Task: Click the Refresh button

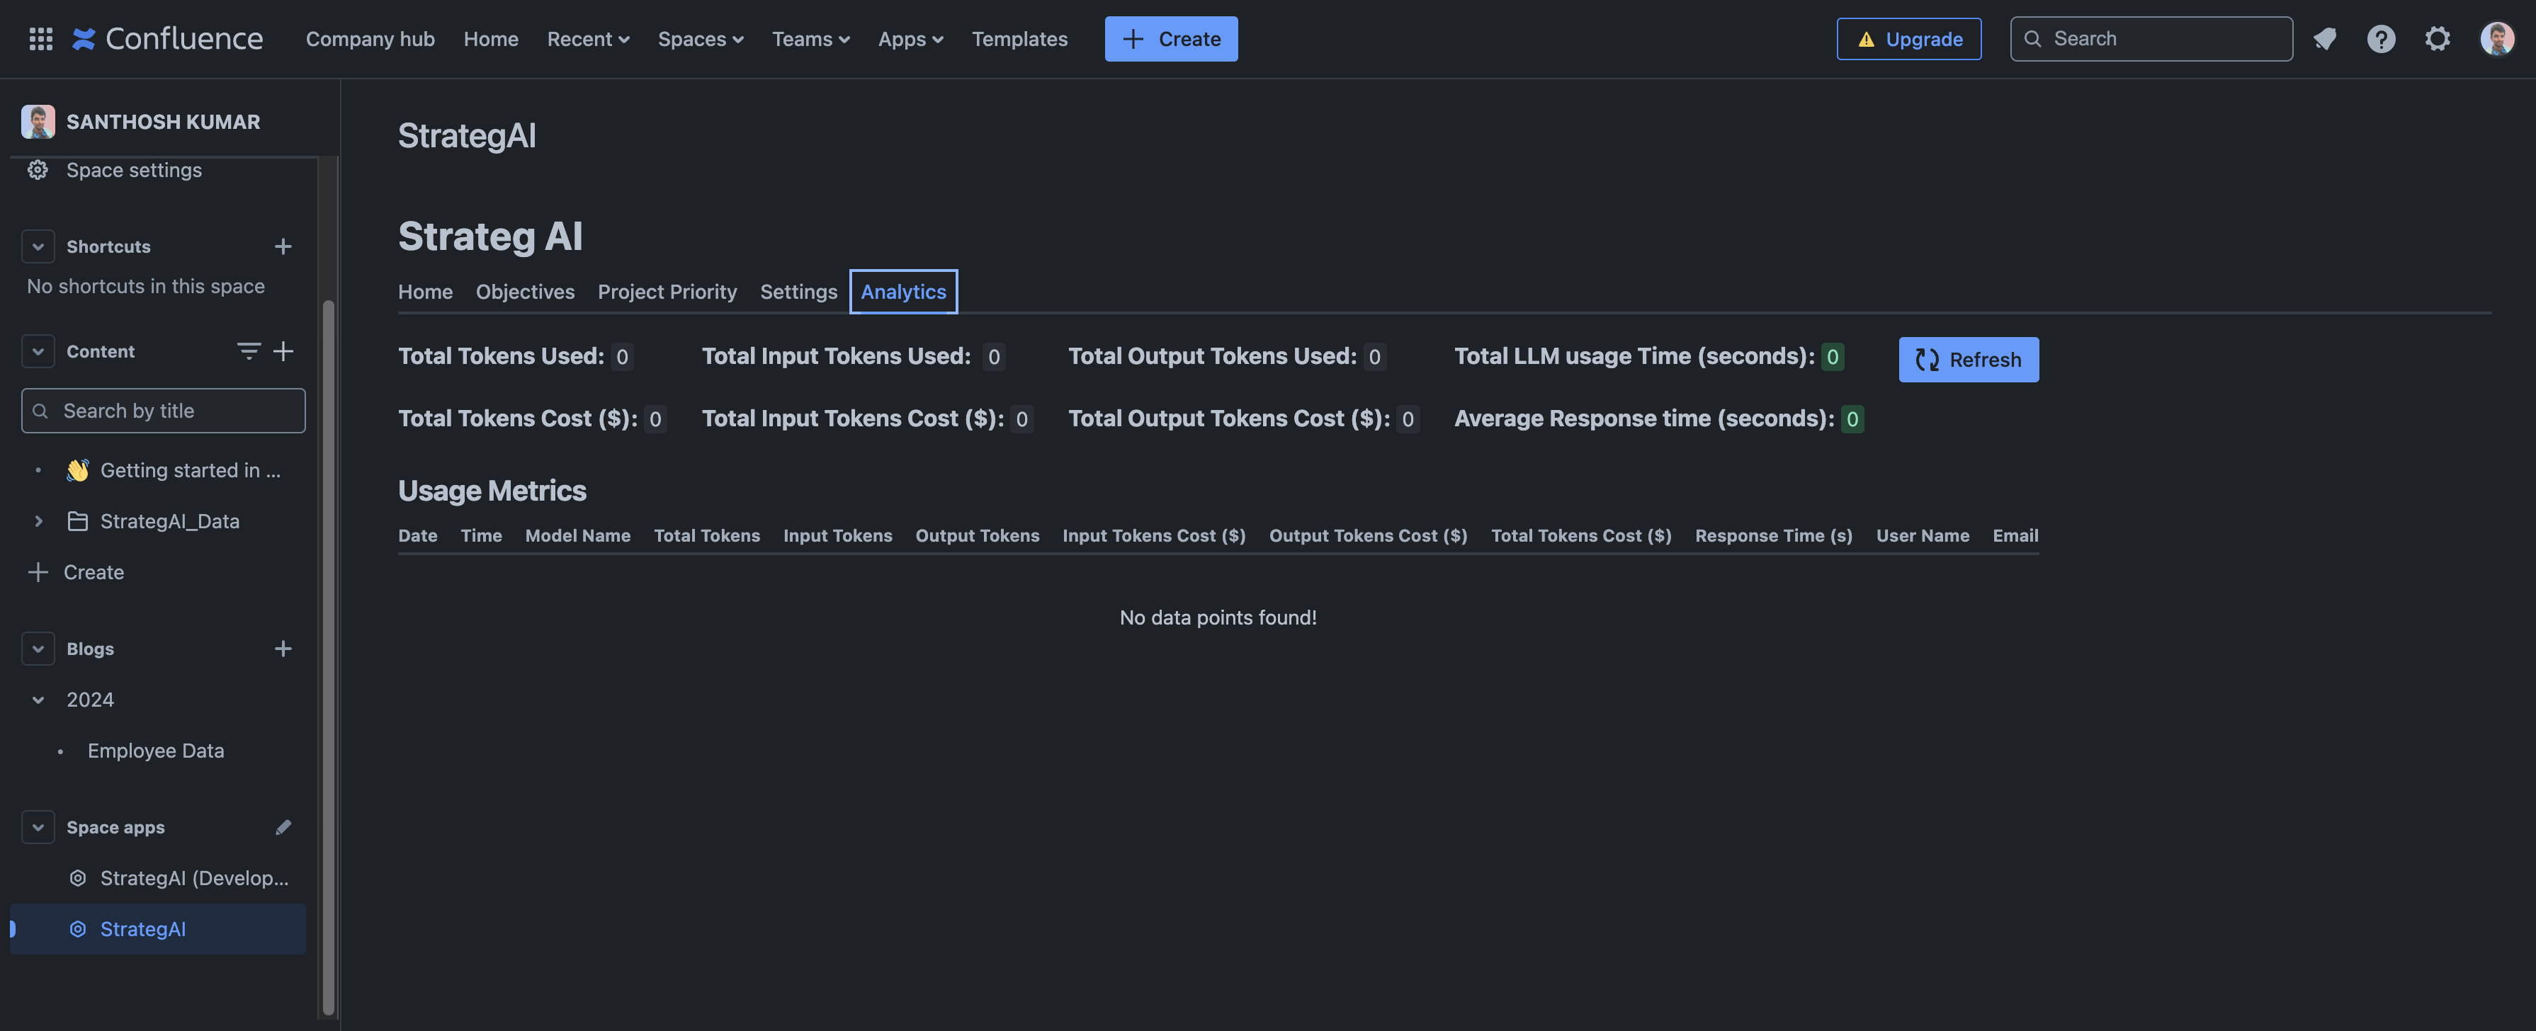Action: pos(1967,359)
